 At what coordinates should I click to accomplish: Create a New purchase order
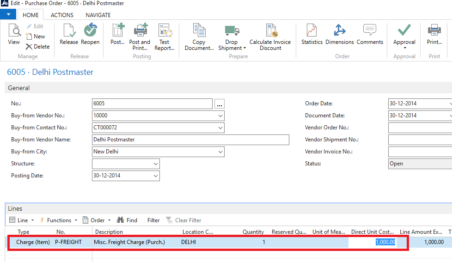35,37
